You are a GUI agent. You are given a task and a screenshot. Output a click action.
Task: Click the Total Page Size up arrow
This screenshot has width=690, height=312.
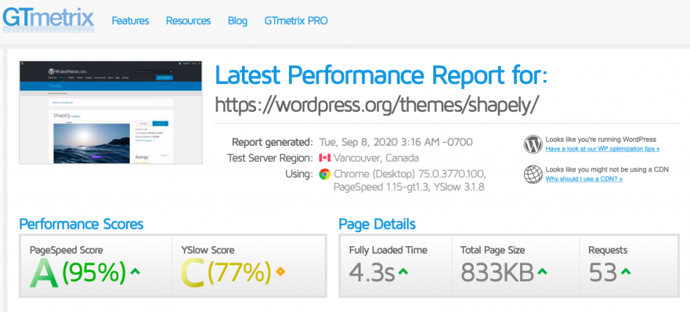pyautogui.click(x=542, y=272)
